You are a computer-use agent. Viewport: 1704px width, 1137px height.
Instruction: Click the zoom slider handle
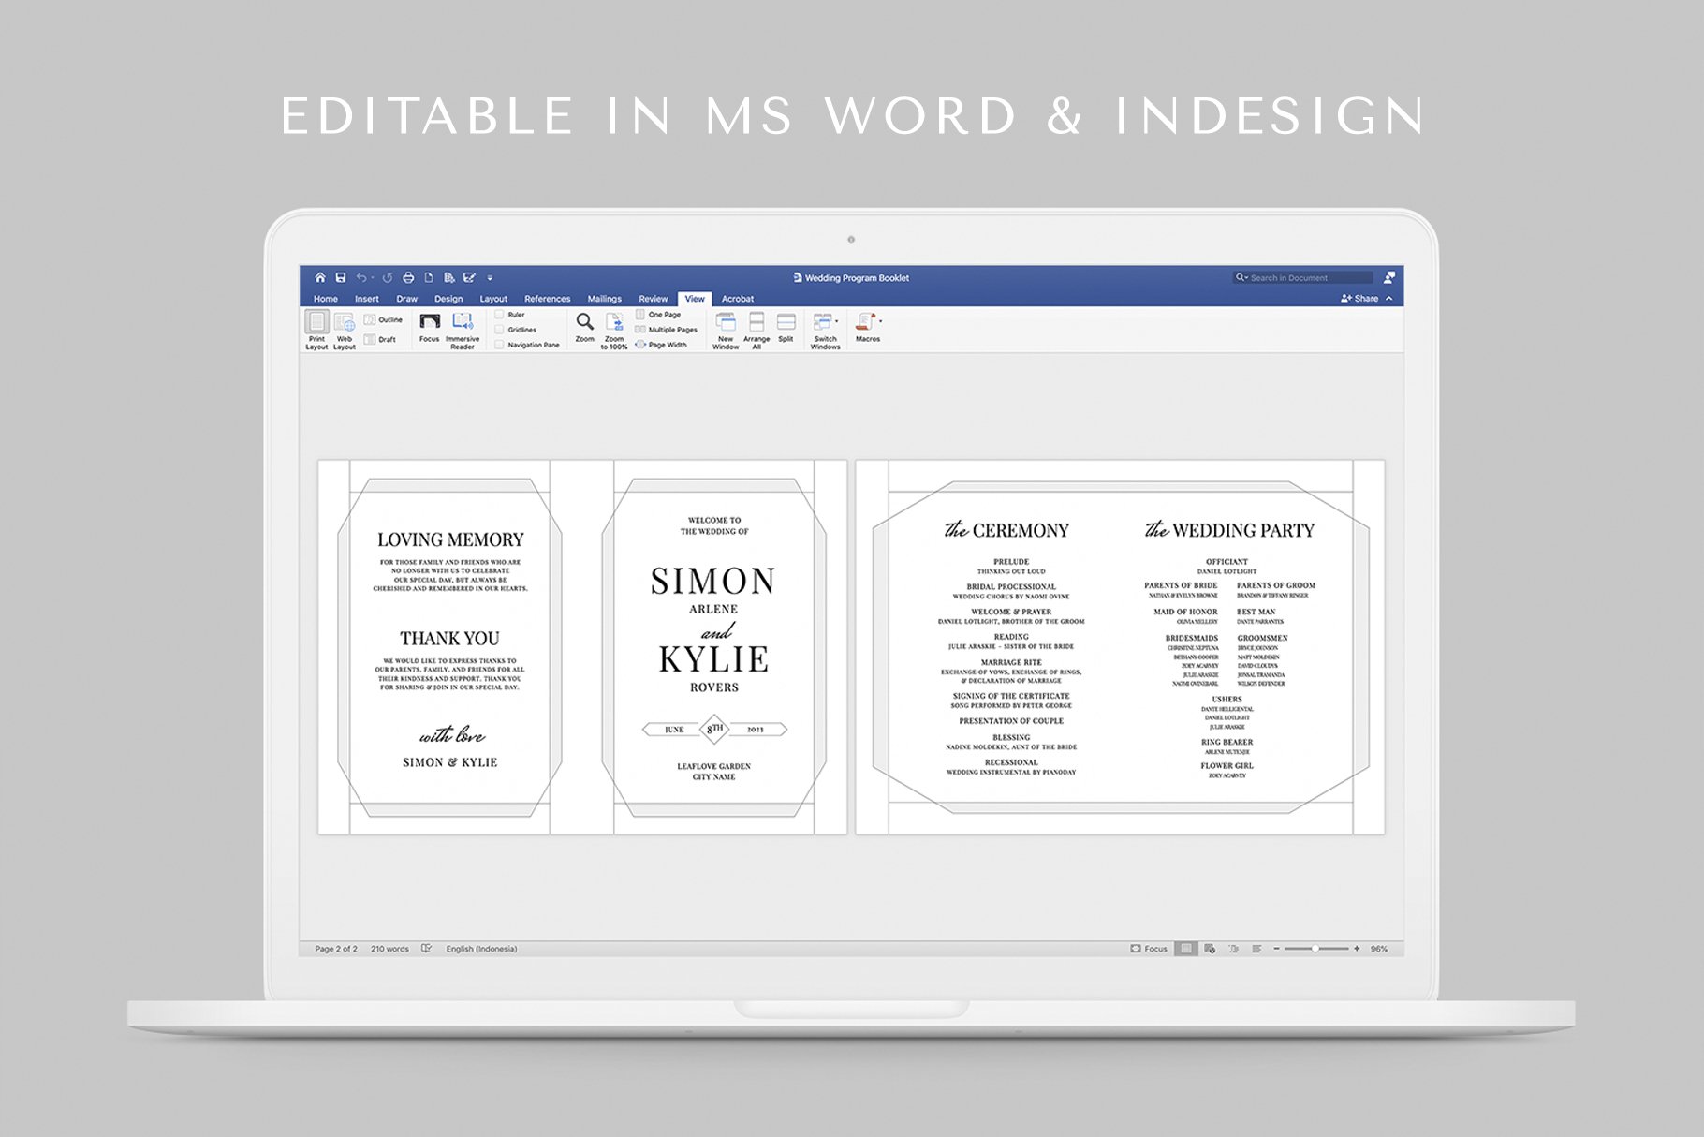point(1315,949)
